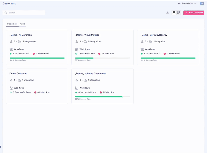
Task: Open the _Demo_ AI Caramba customer
Action: click(x=21, y=35)
